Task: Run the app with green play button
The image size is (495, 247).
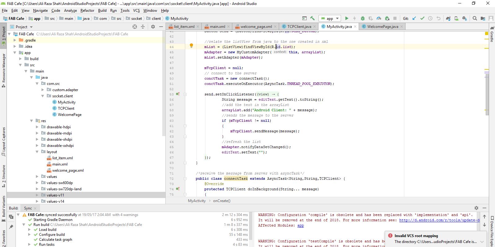Action: (x=347, y=19)
